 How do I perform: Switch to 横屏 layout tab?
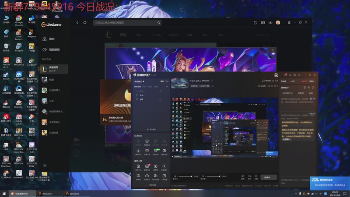(x=162, y=81)
